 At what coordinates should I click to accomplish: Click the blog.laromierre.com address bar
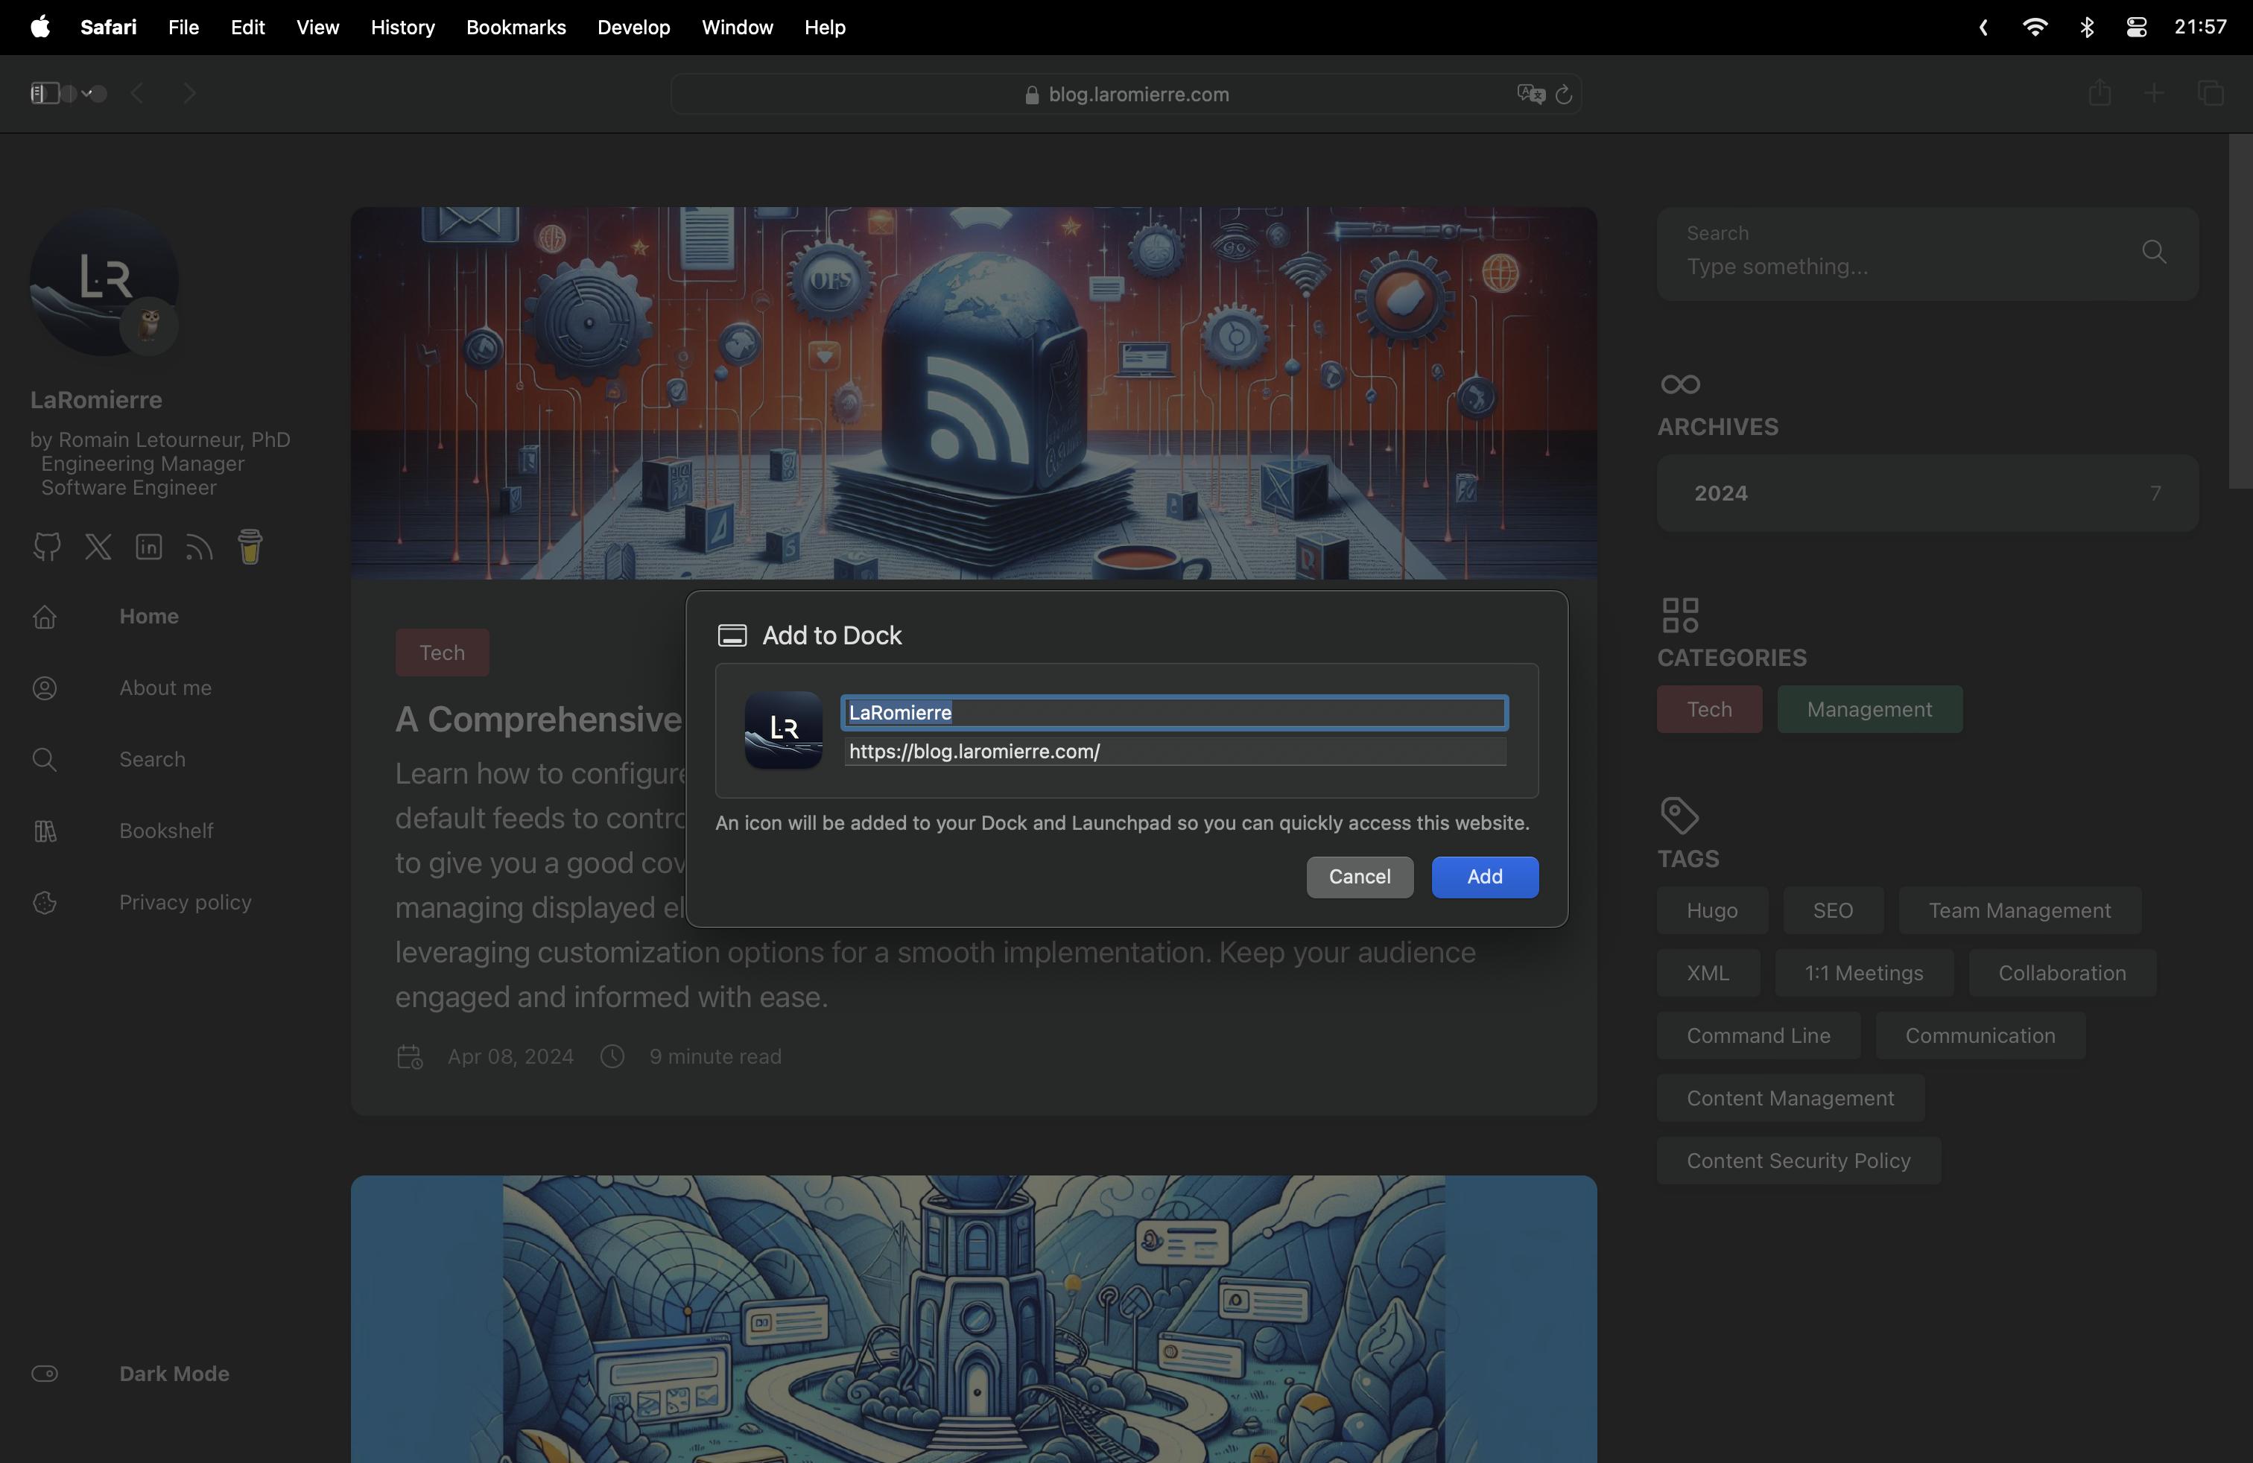1126,94
